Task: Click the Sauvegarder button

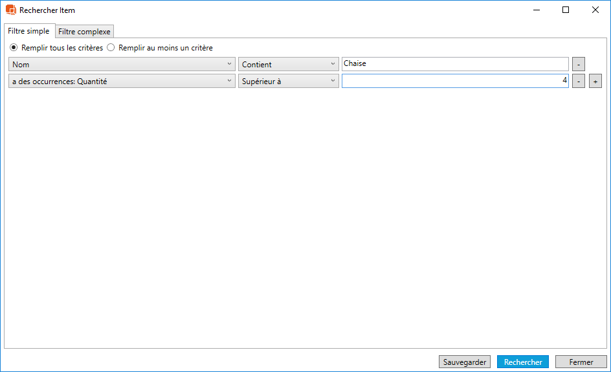Action: [465, 362]
